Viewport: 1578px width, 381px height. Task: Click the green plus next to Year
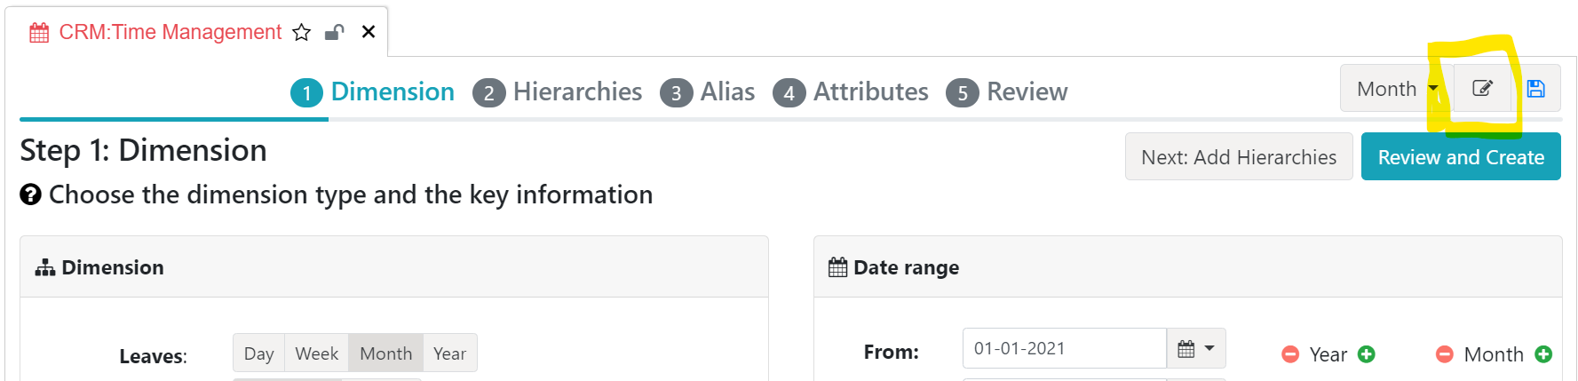point(1367,354)
